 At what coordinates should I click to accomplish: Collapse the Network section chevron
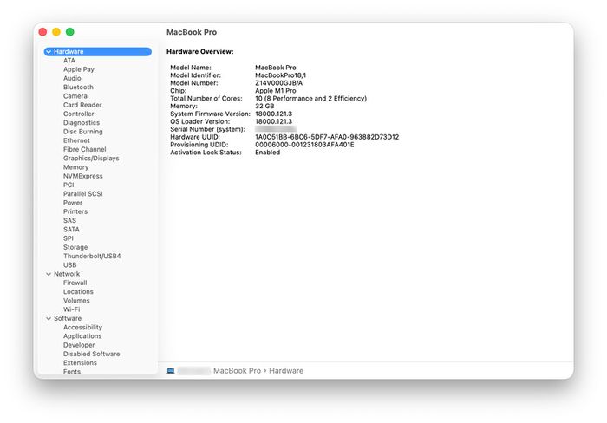49,274
